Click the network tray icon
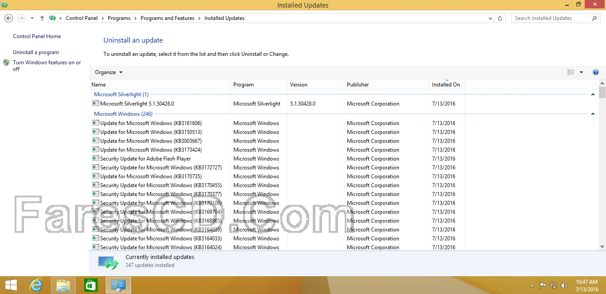 [554, 286]
